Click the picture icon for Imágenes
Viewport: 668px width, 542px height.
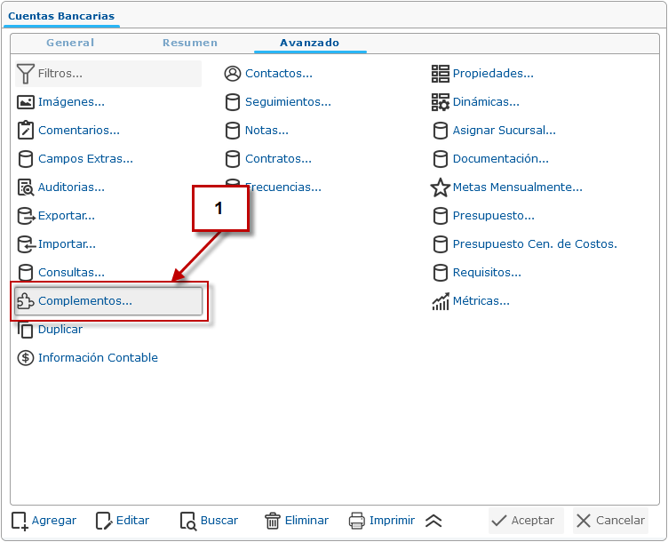(x=26, y=102)
